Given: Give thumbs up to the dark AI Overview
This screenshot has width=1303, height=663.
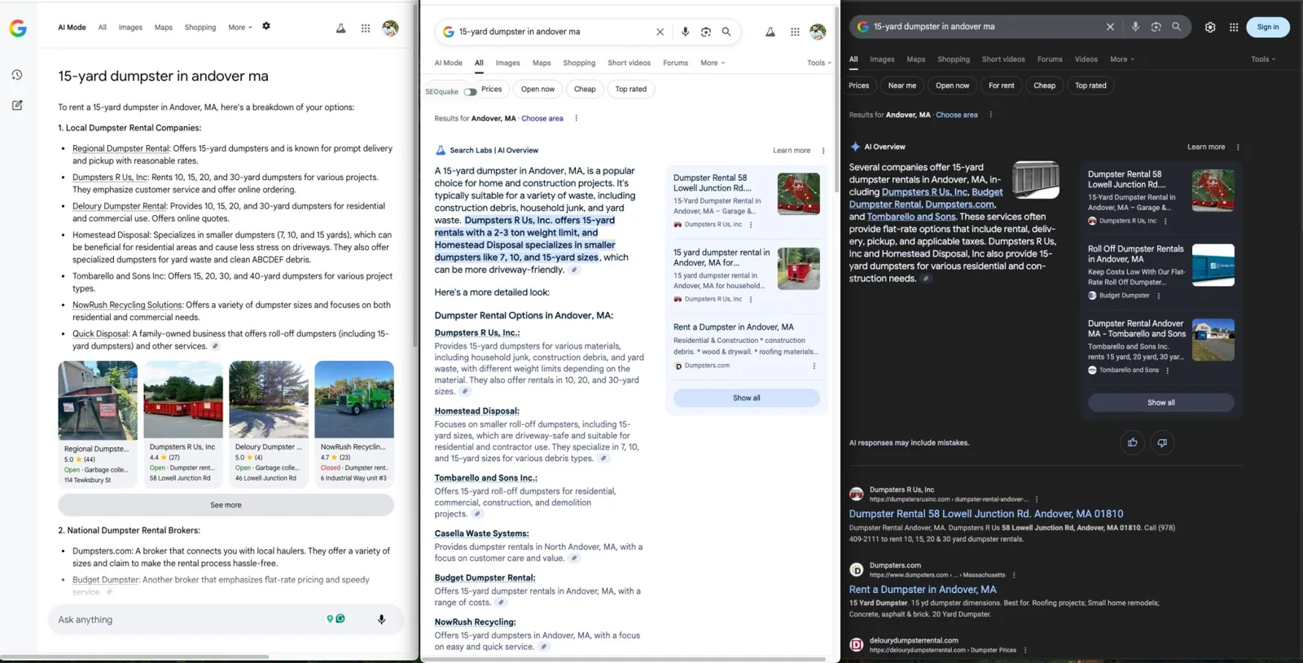Looking at the screenshot, I should coord(1133,443).
